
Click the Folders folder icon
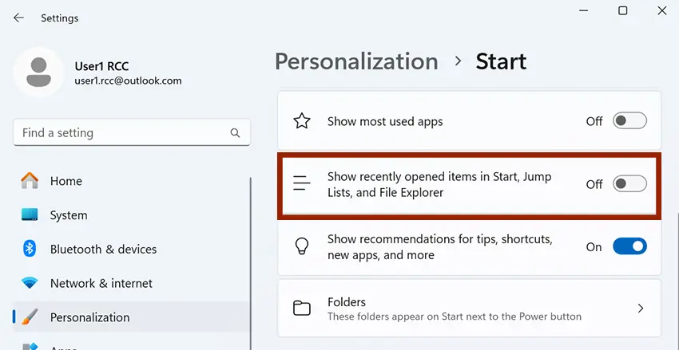pyautogui.click(x=302, y=308)
